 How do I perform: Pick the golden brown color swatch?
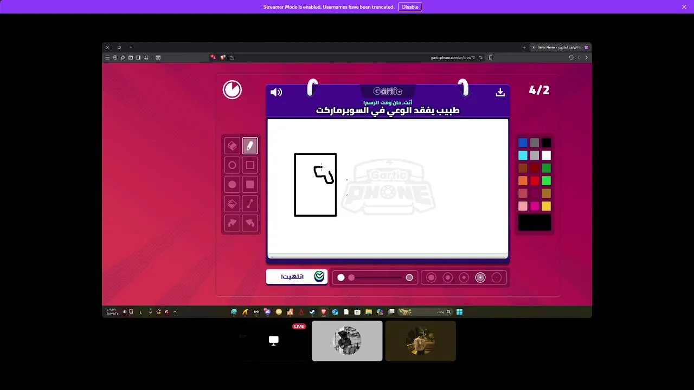click(547, 193)
